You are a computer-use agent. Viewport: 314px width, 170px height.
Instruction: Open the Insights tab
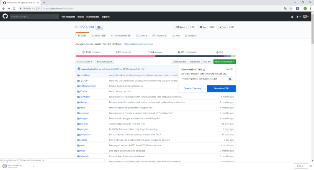190,36
